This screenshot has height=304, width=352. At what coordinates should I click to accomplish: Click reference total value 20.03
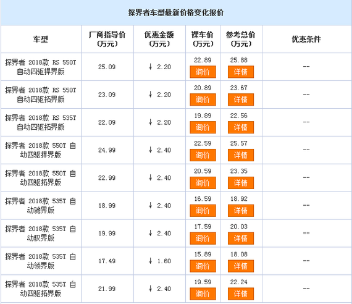tap(239, 227)
